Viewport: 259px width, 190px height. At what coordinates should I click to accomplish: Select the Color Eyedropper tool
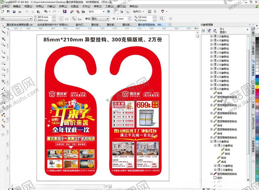point(3,115)
